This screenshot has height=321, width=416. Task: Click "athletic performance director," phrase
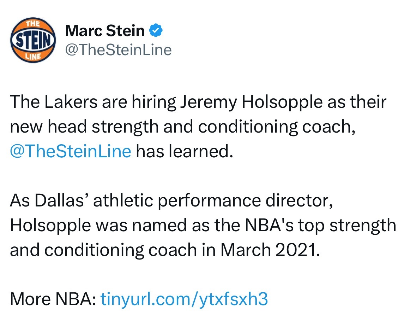click(213, 201)
